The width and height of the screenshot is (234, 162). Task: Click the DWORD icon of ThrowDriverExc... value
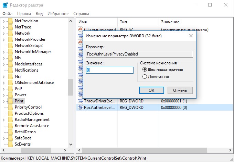[81, 101]
